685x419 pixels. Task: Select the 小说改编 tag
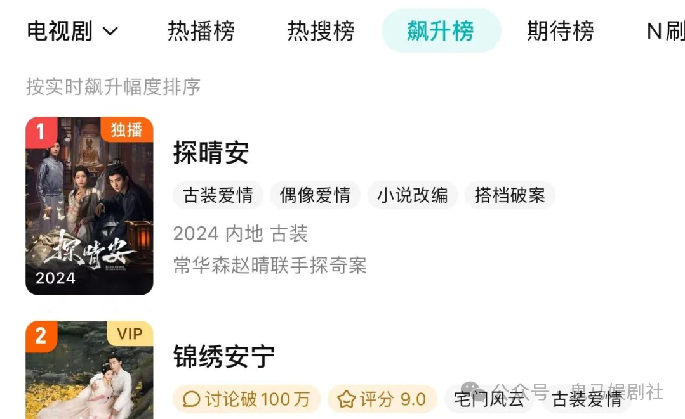(413, 195)
